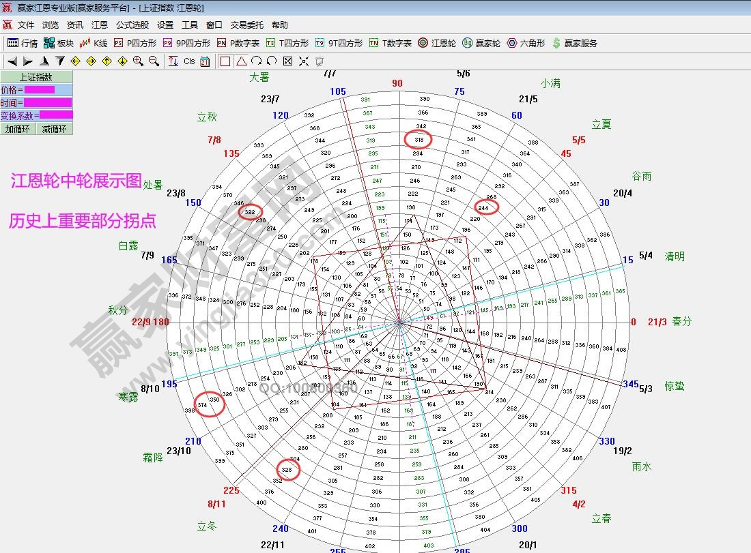Open the P四方形 square chart
751x553 pixels.
(x=135, y=43)
